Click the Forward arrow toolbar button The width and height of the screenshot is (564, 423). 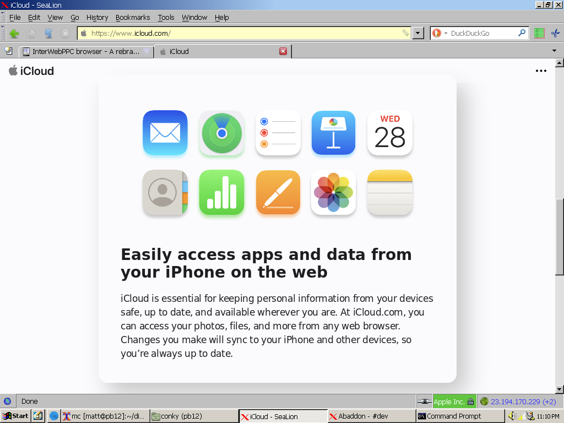click(31, 34)
